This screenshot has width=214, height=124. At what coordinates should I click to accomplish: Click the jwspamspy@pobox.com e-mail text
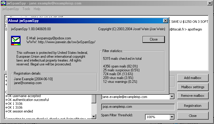click(54, 38)
